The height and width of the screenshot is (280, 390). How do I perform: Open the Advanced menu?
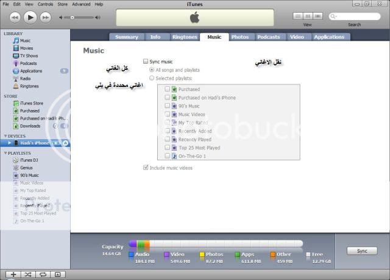pos(81,4)
